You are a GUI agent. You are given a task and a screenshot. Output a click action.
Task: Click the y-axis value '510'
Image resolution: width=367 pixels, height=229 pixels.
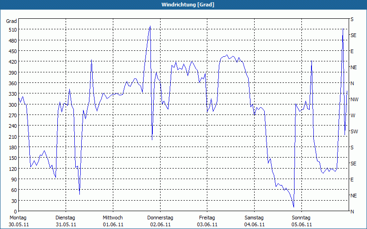pos(13,30)
